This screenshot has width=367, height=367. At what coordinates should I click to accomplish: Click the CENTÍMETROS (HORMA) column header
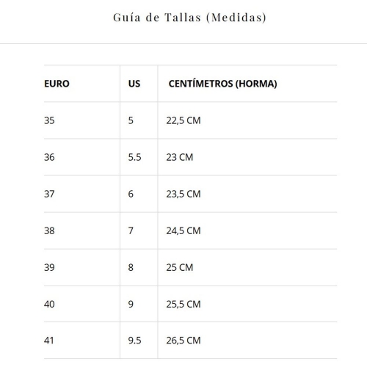coord(222,84)
